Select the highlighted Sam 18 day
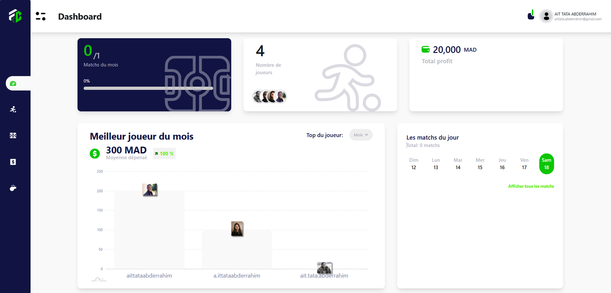Image resolution: width=611 pixels, height=293 pixels. coord(546,164)
